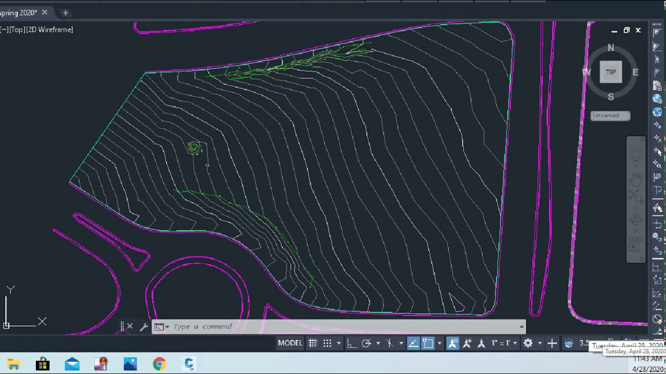Click Civil 3D icon in taskbar
This screenshot has width=666, height=374.
tap(188, 364)
